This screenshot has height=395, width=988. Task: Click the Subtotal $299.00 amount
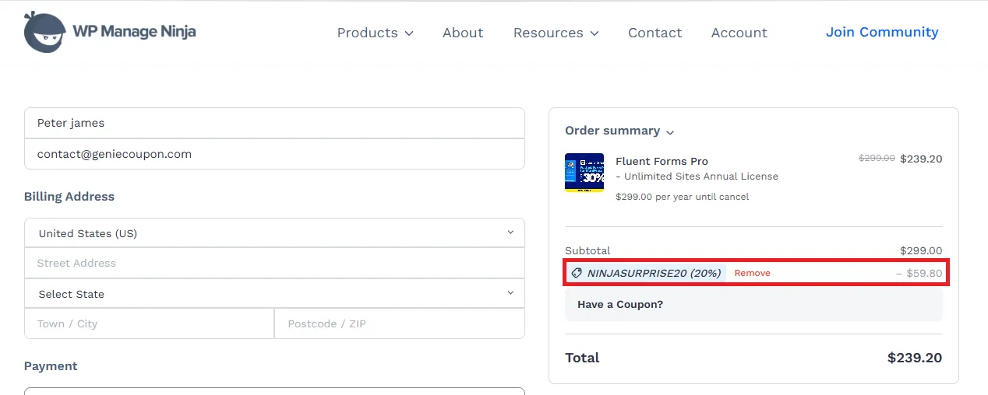(x=921, y=250)
